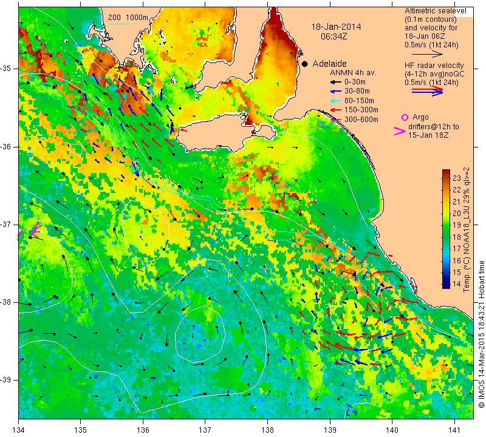Select the Altimetric sealevel heading
The height and width of the screenshot is (437, 486).
[435, 11]
